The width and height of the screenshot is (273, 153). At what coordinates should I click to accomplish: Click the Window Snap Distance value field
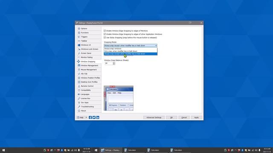click(x=108, y=63)
